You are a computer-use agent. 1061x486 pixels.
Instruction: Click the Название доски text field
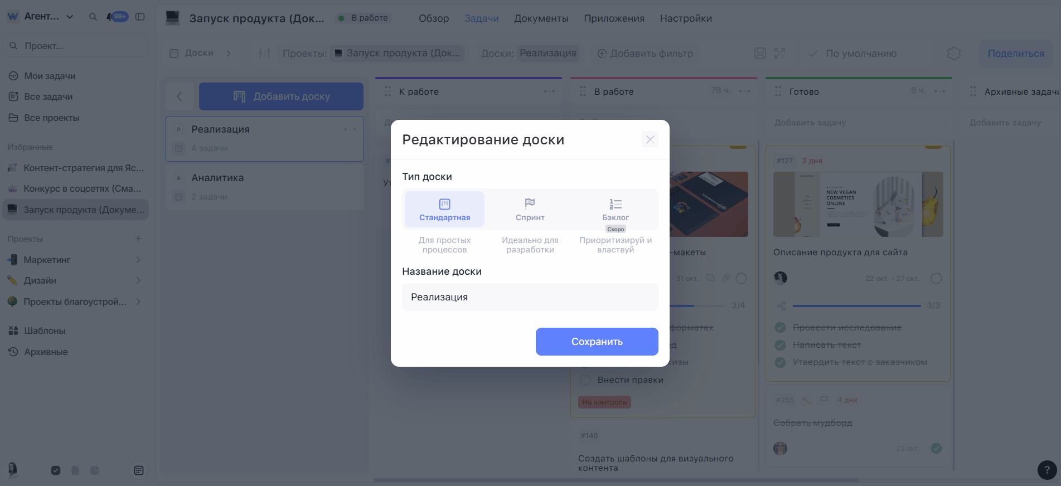coord(530,297)
